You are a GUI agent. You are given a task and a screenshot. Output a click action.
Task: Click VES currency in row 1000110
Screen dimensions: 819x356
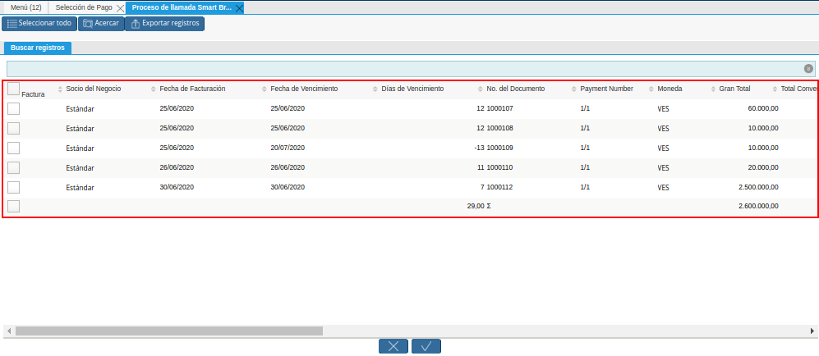pyautogui.click(x=664, y=168)
